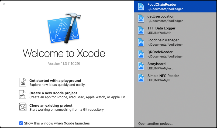Click the playground Swift file icon
This screenshot has height=128, width=217.
pos(23,82)
